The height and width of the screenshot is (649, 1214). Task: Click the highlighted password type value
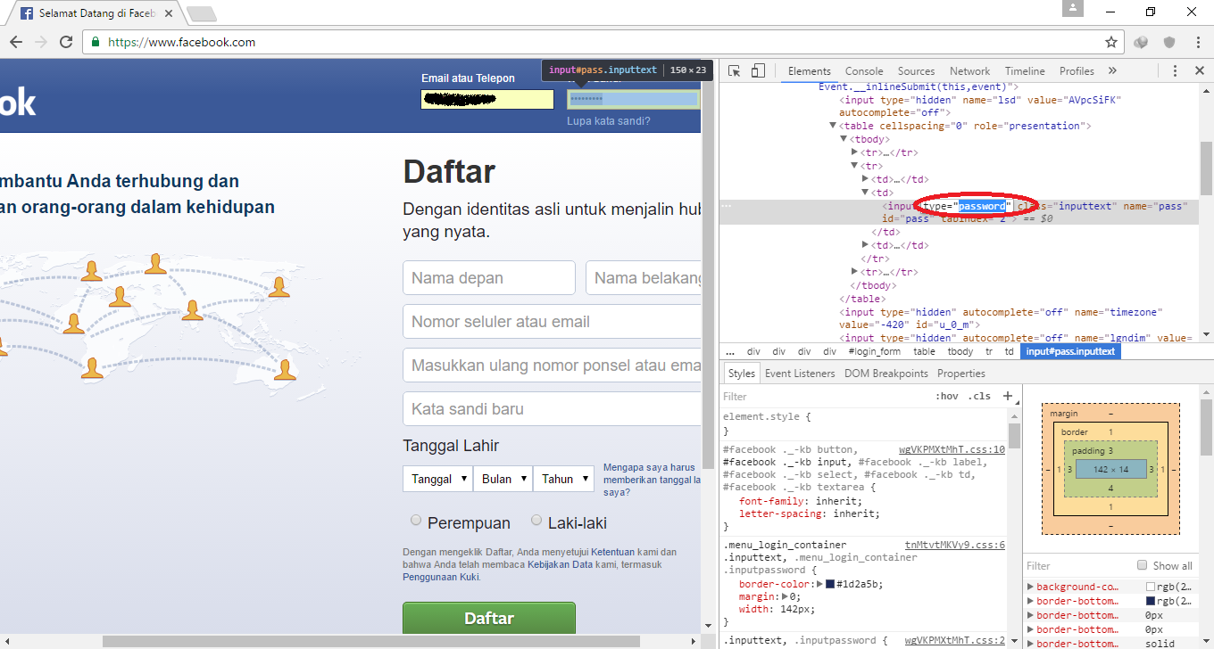pyautogui.click(x=982, y=206)
